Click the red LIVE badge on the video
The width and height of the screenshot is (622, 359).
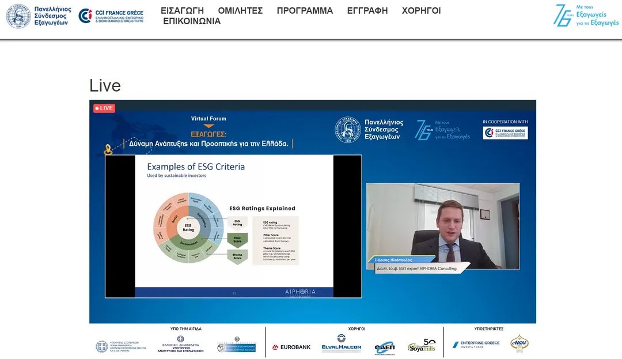104,108
